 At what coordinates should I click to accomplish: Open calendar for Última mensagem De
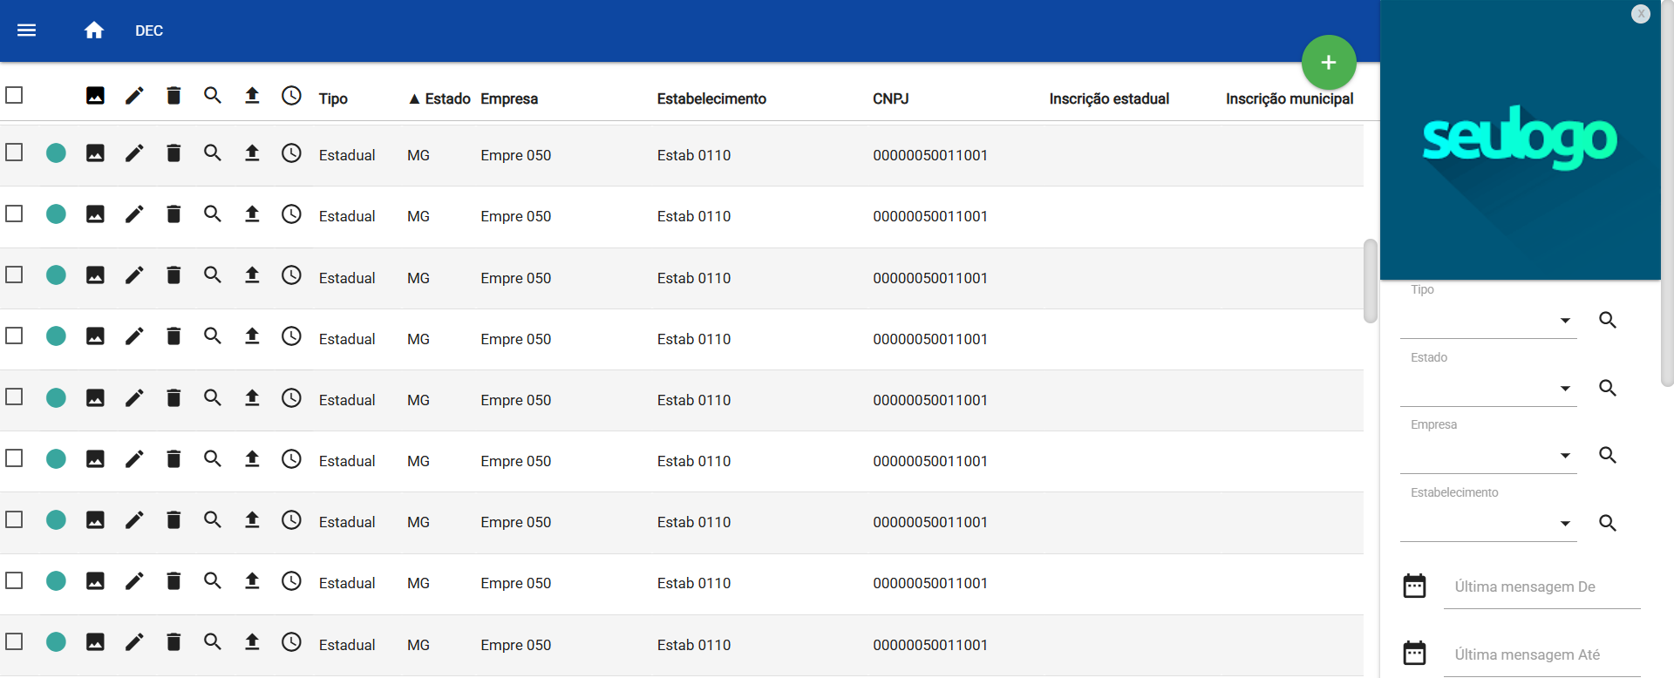pyautogui.click(x=1414, y=586)
